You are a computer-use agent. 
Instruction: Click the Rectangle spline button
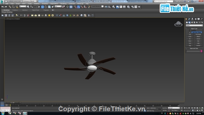tap(198, 34)
